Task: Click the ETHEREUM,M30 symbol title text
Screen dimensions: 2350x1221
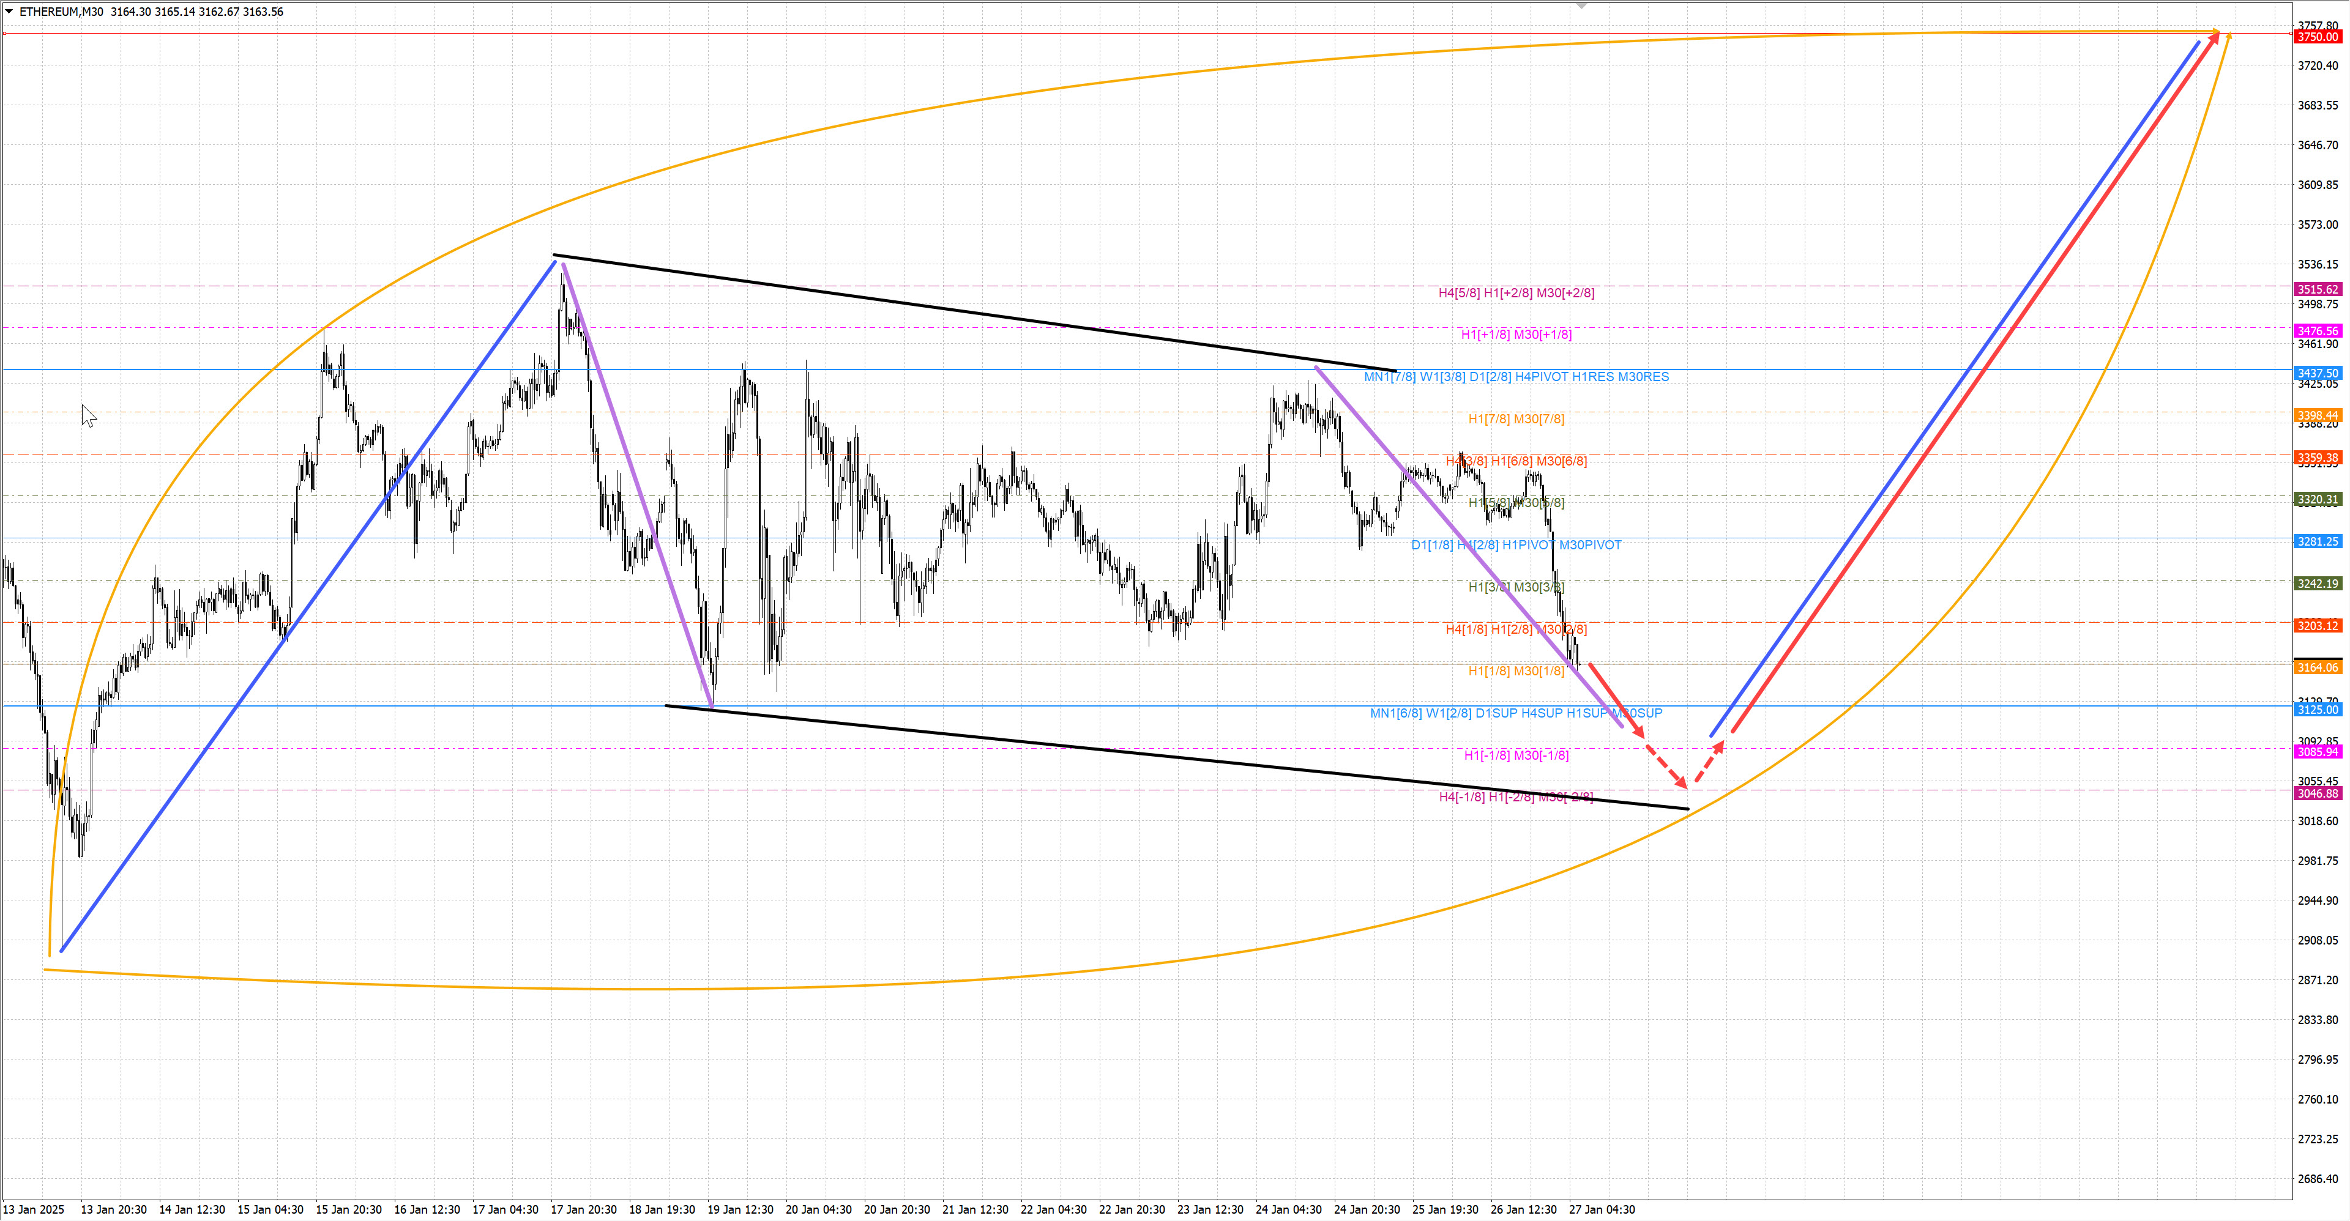Action: 61,12
